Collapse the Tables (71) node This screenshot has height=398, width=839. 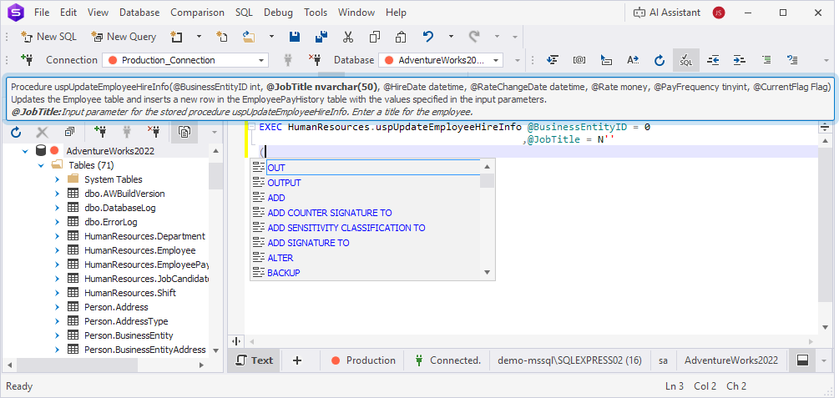coord(42,165)
